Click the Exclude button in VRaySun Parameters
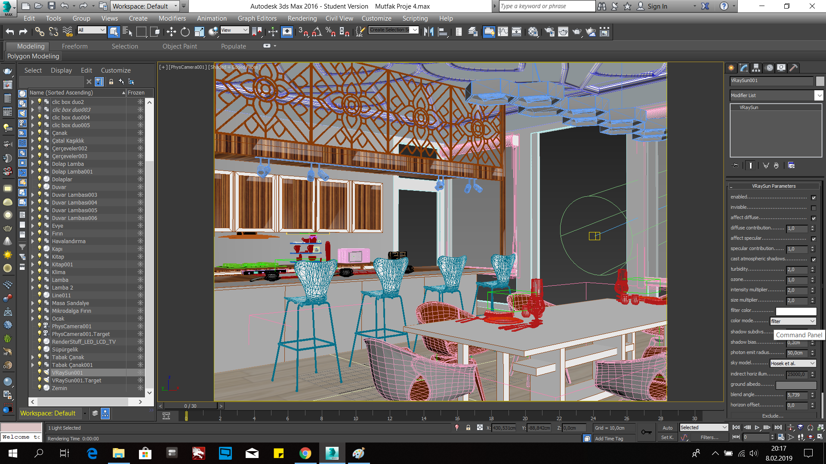 773,415
